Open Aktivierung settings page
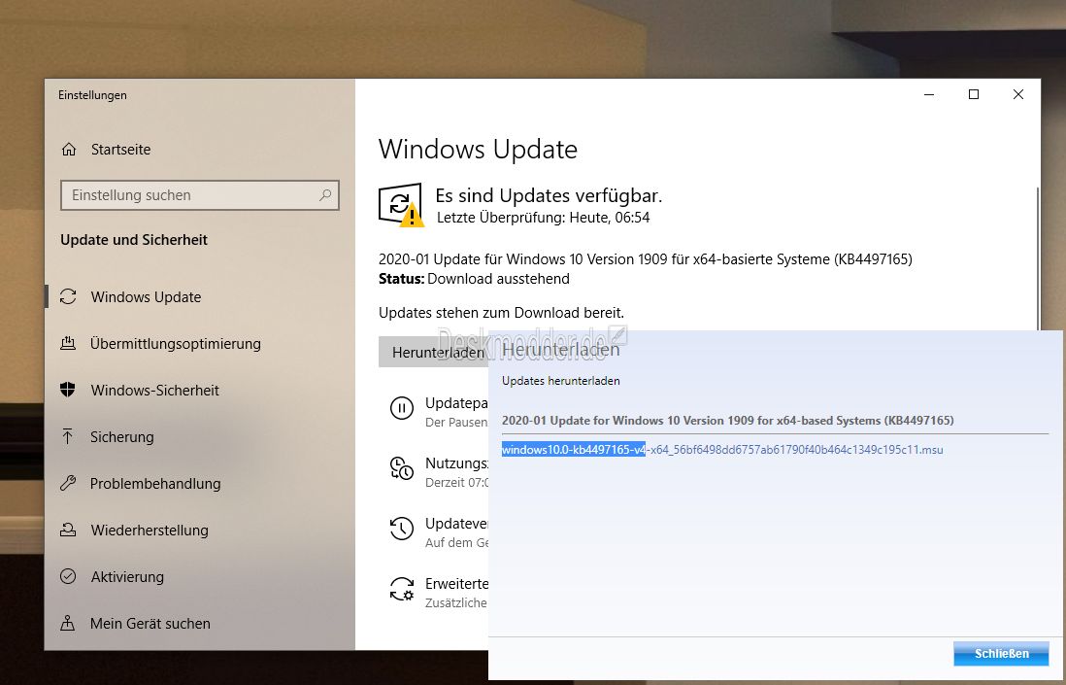The height and width of the screenshot is (685, 1066). (x=128, y=576)
